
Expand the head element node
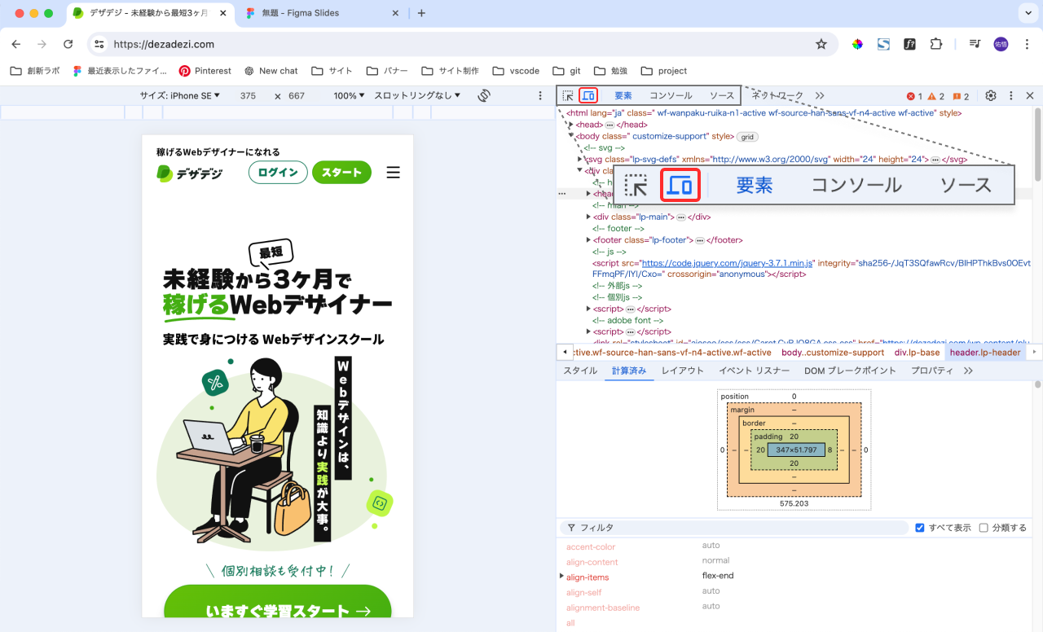pos(571,125)
